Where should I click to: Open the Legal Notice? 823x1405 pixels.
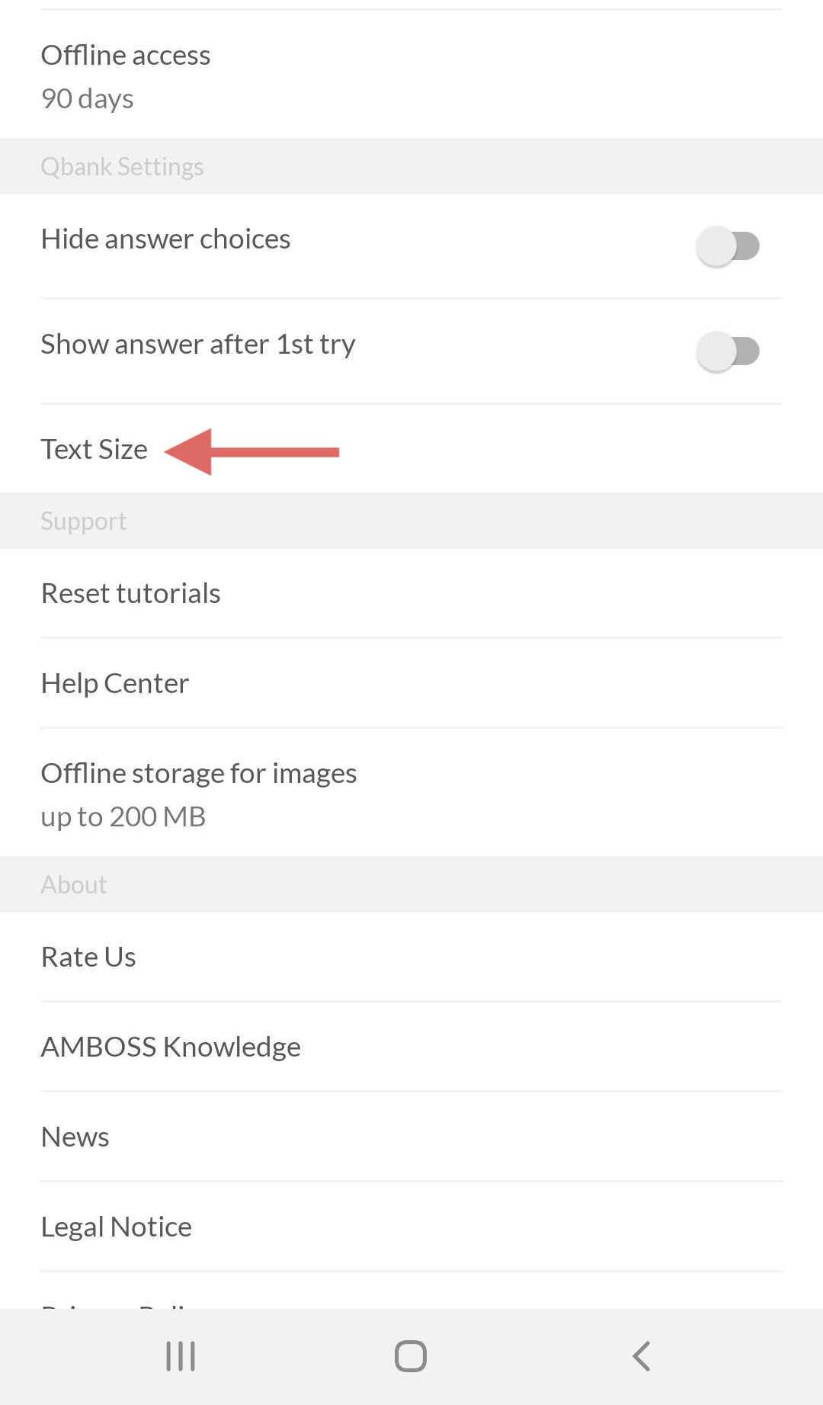(x=116, y=1226)
